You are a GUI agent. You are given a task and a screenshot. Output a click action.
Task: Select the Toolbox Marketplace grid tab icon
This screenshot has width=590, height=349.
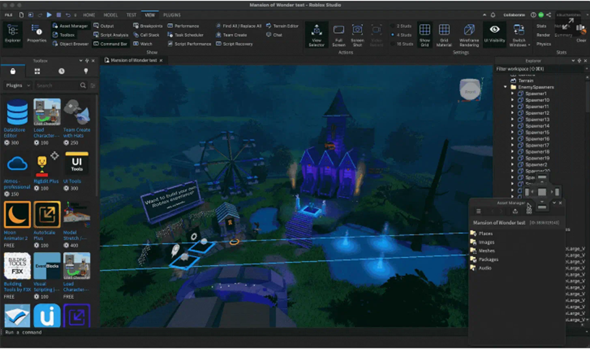coord(38,71)
